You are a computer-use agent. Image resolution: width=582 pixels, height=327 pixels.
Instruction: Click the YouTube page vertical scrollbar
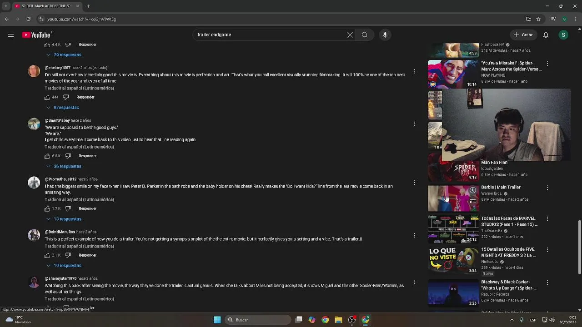point(579,248)
